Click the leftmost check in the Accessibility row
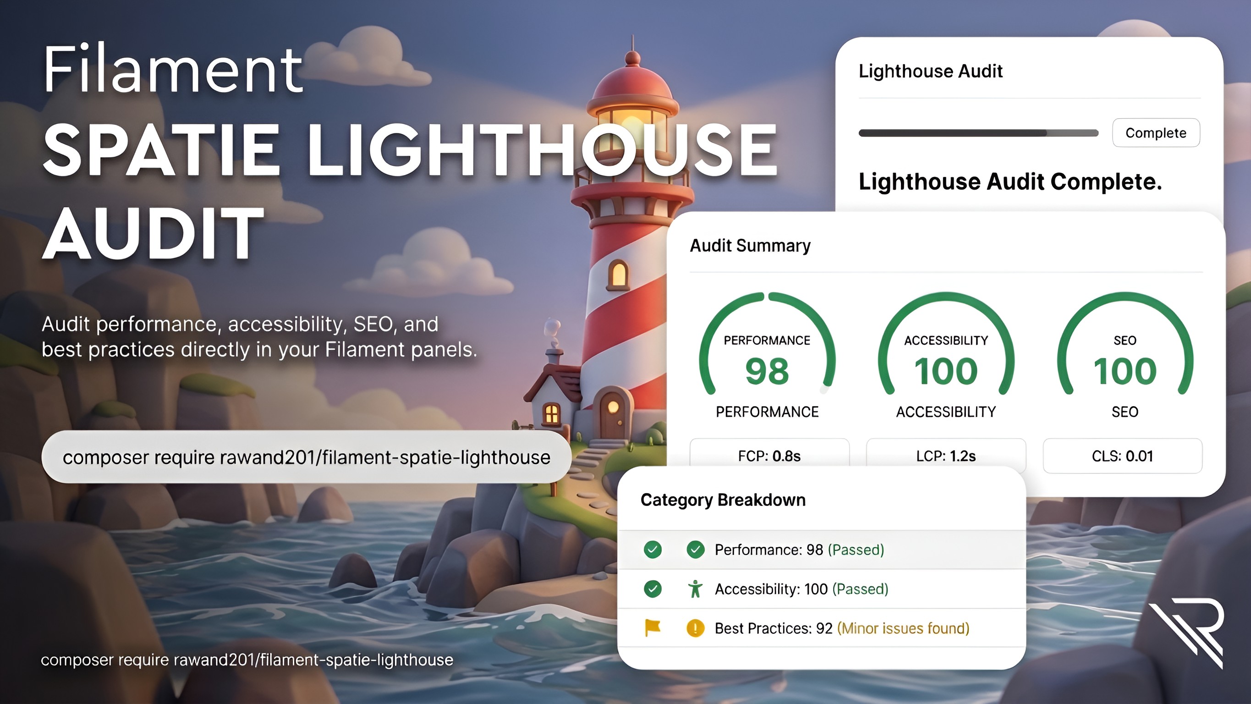The width and height of the screenshot is (1251, 704). [653, 589]
